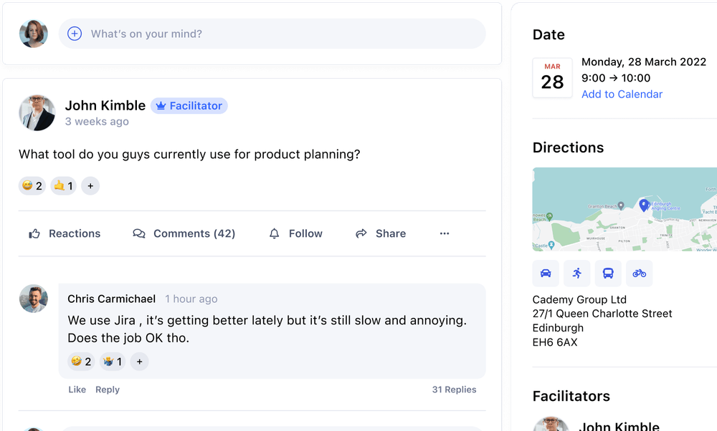Viewport: 717px width, 431px height.
Task: Select the walking directions icon
Action: 576,273
